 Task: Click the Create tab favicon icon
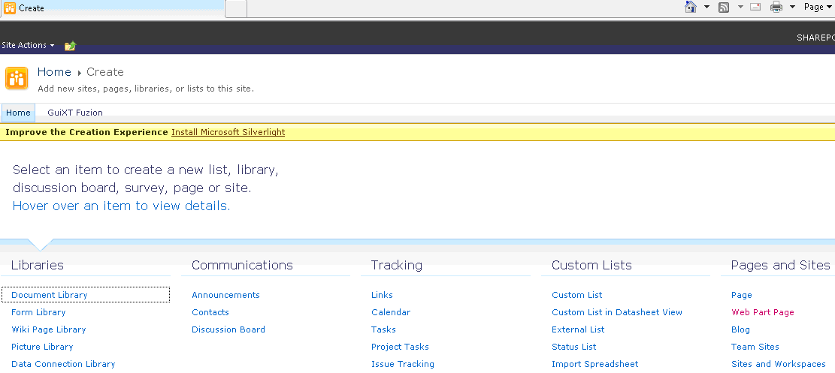pyautogui.click(x=10, y=8)
